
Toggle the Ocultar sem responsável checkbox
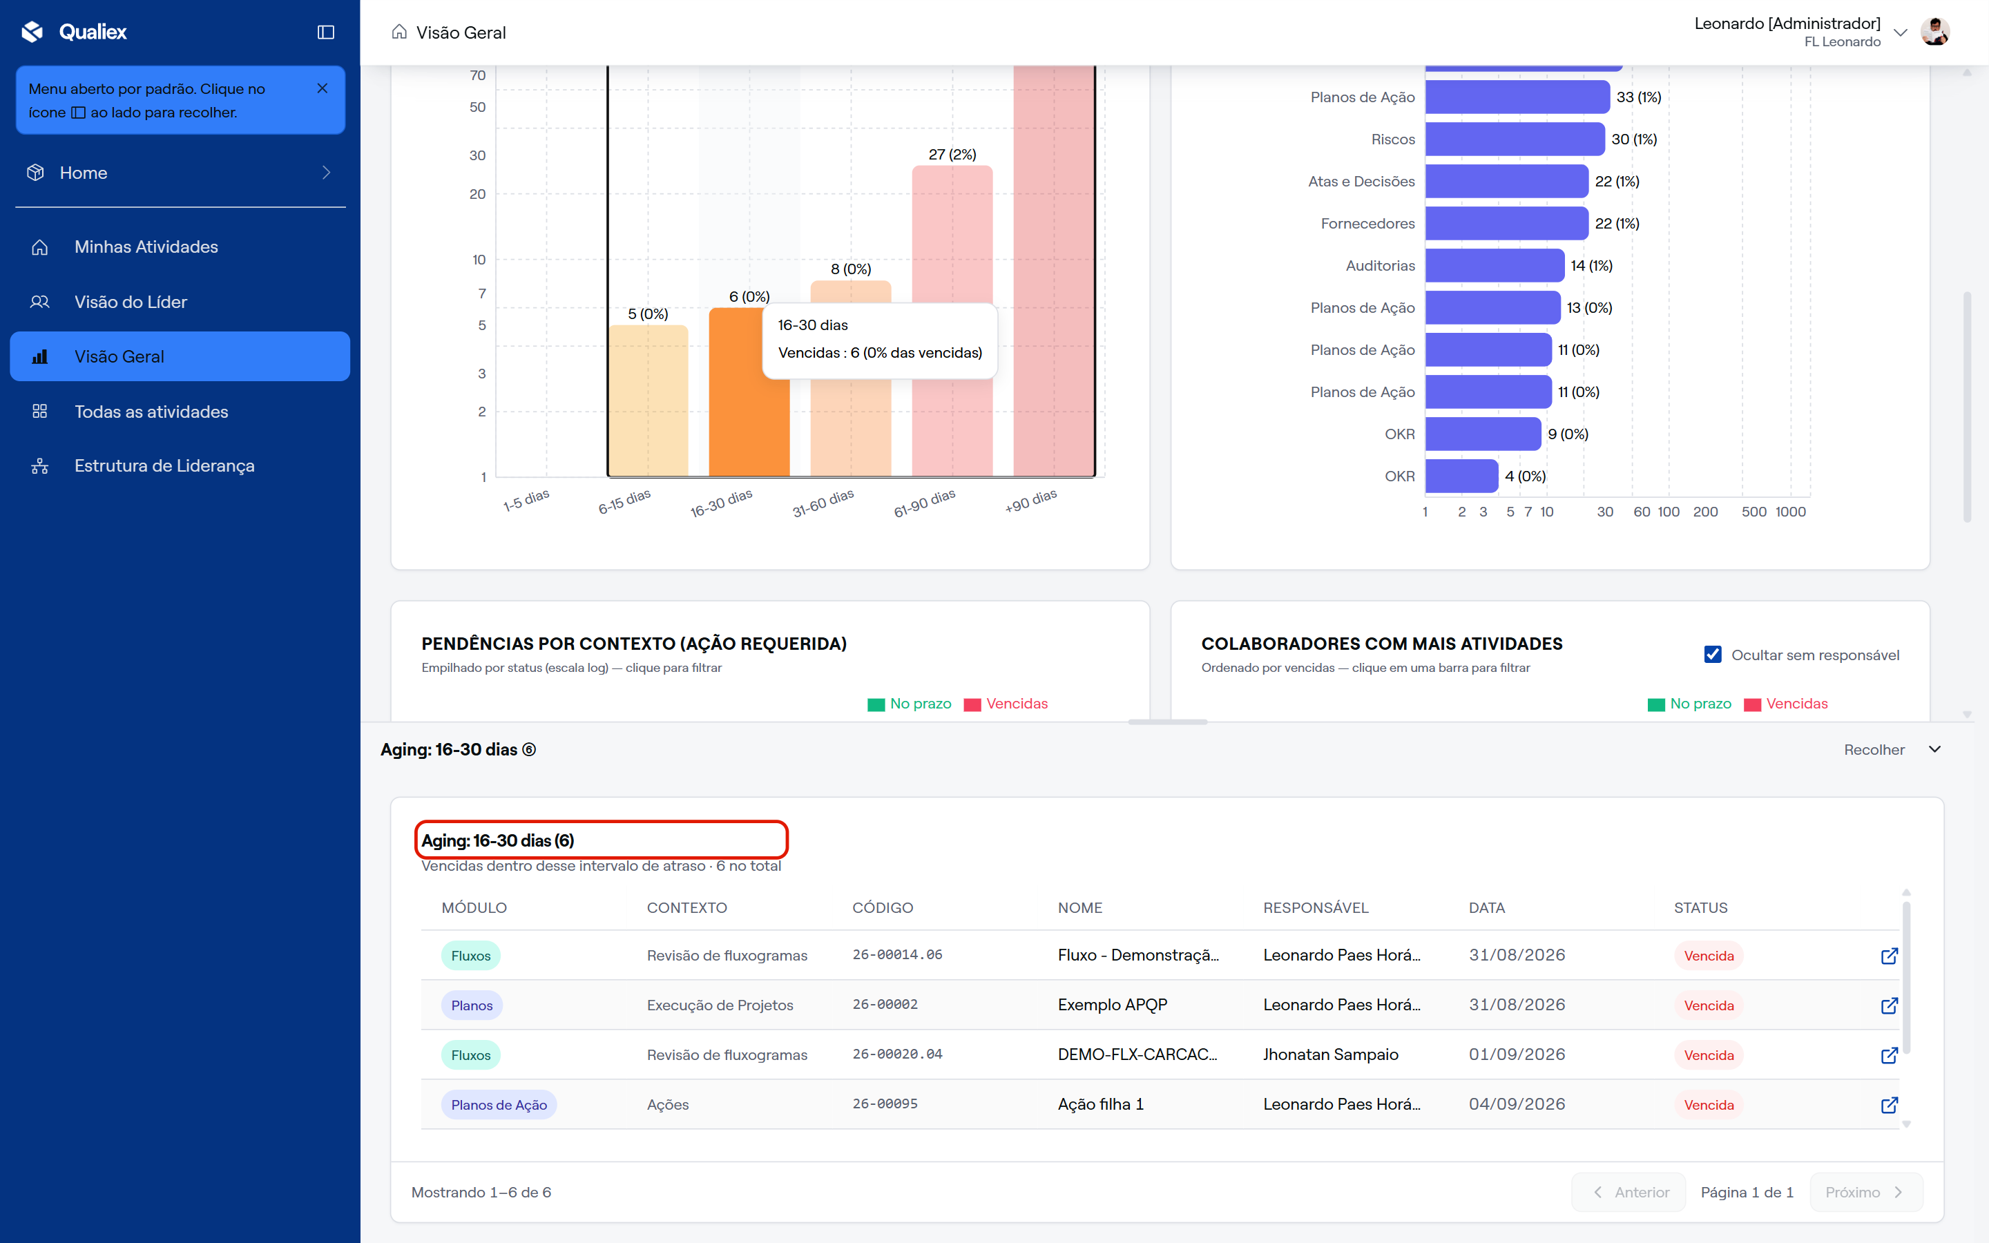pyautogui.click(x=1713, y=655)
